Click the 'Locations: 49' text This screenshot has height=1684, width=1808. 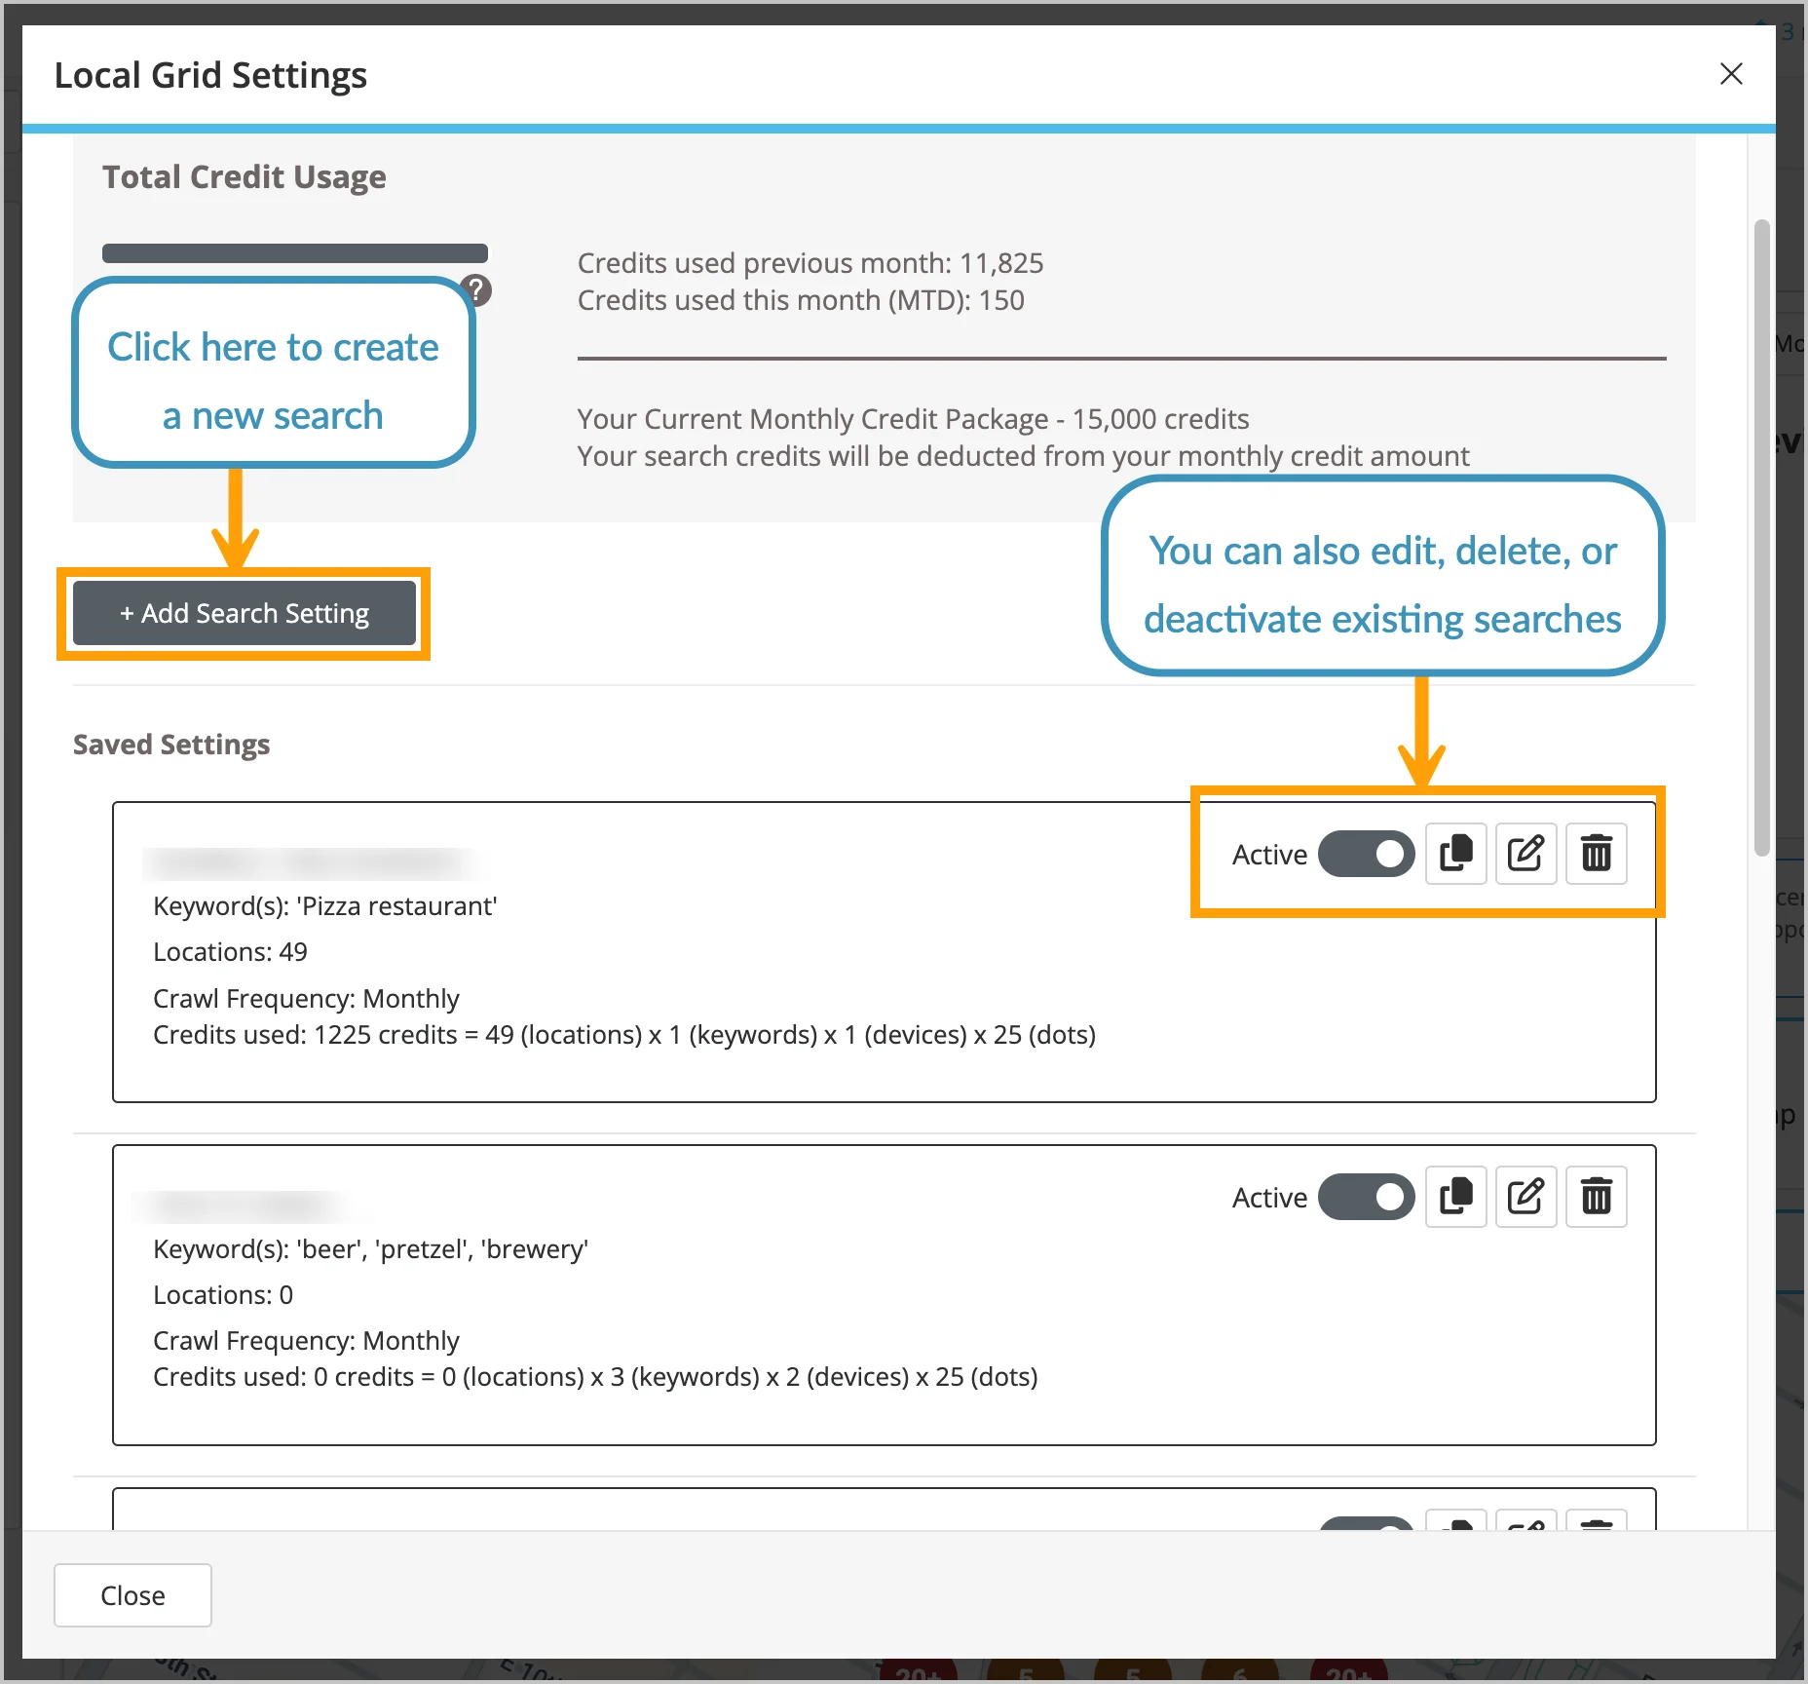tap(230, 952)
